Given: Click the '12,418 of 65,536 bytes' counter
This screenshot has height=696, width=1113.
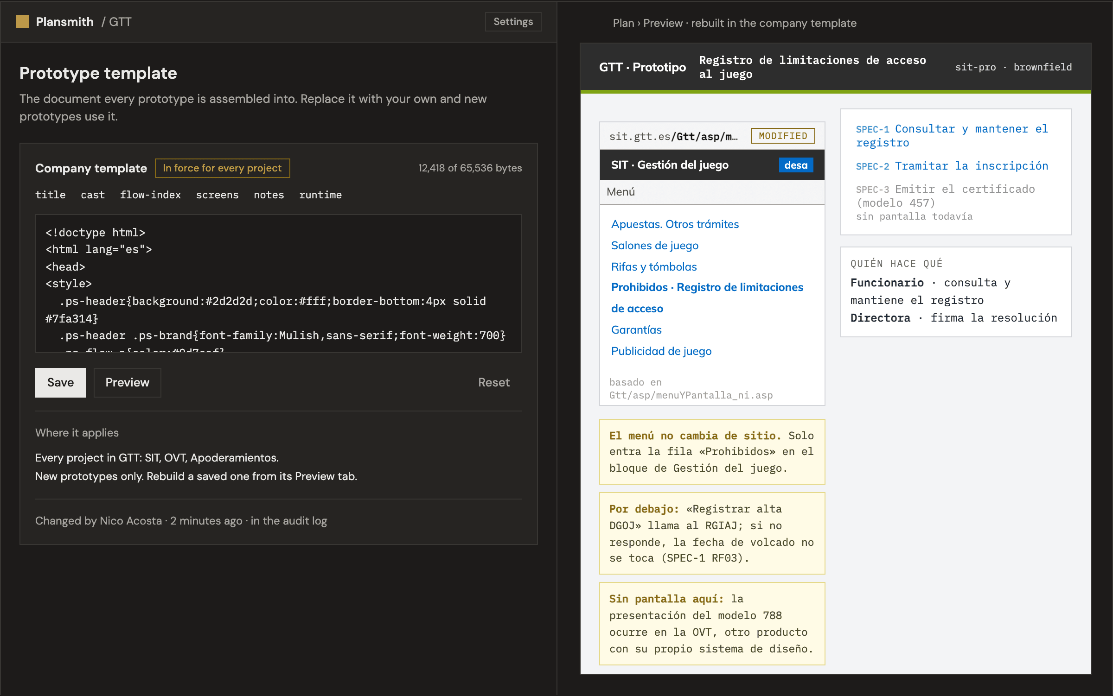Looking at the screenshot, I should click(x=470, y=168).
